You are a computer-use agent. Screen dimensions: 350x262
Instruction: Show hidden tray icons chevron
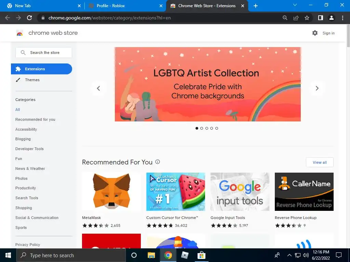[289, 255]
